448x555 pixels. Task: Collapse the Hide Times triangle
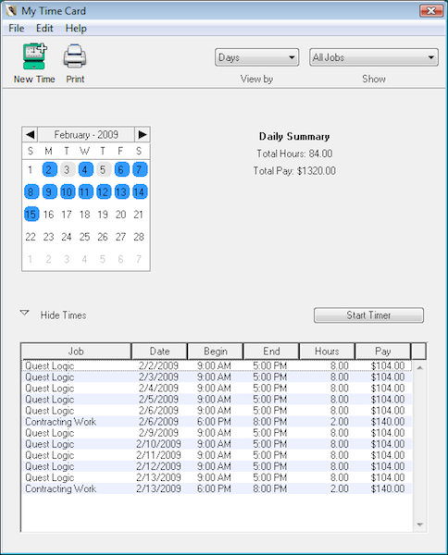tap(24, 313)
